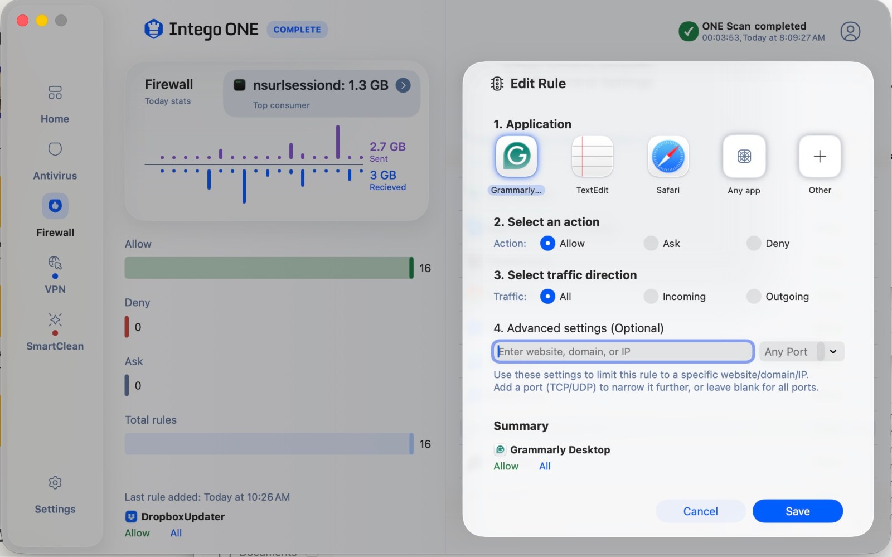This screenshot has width=892, height=557.
Task: Open the user account profile icon
Action: coord(850,31)
